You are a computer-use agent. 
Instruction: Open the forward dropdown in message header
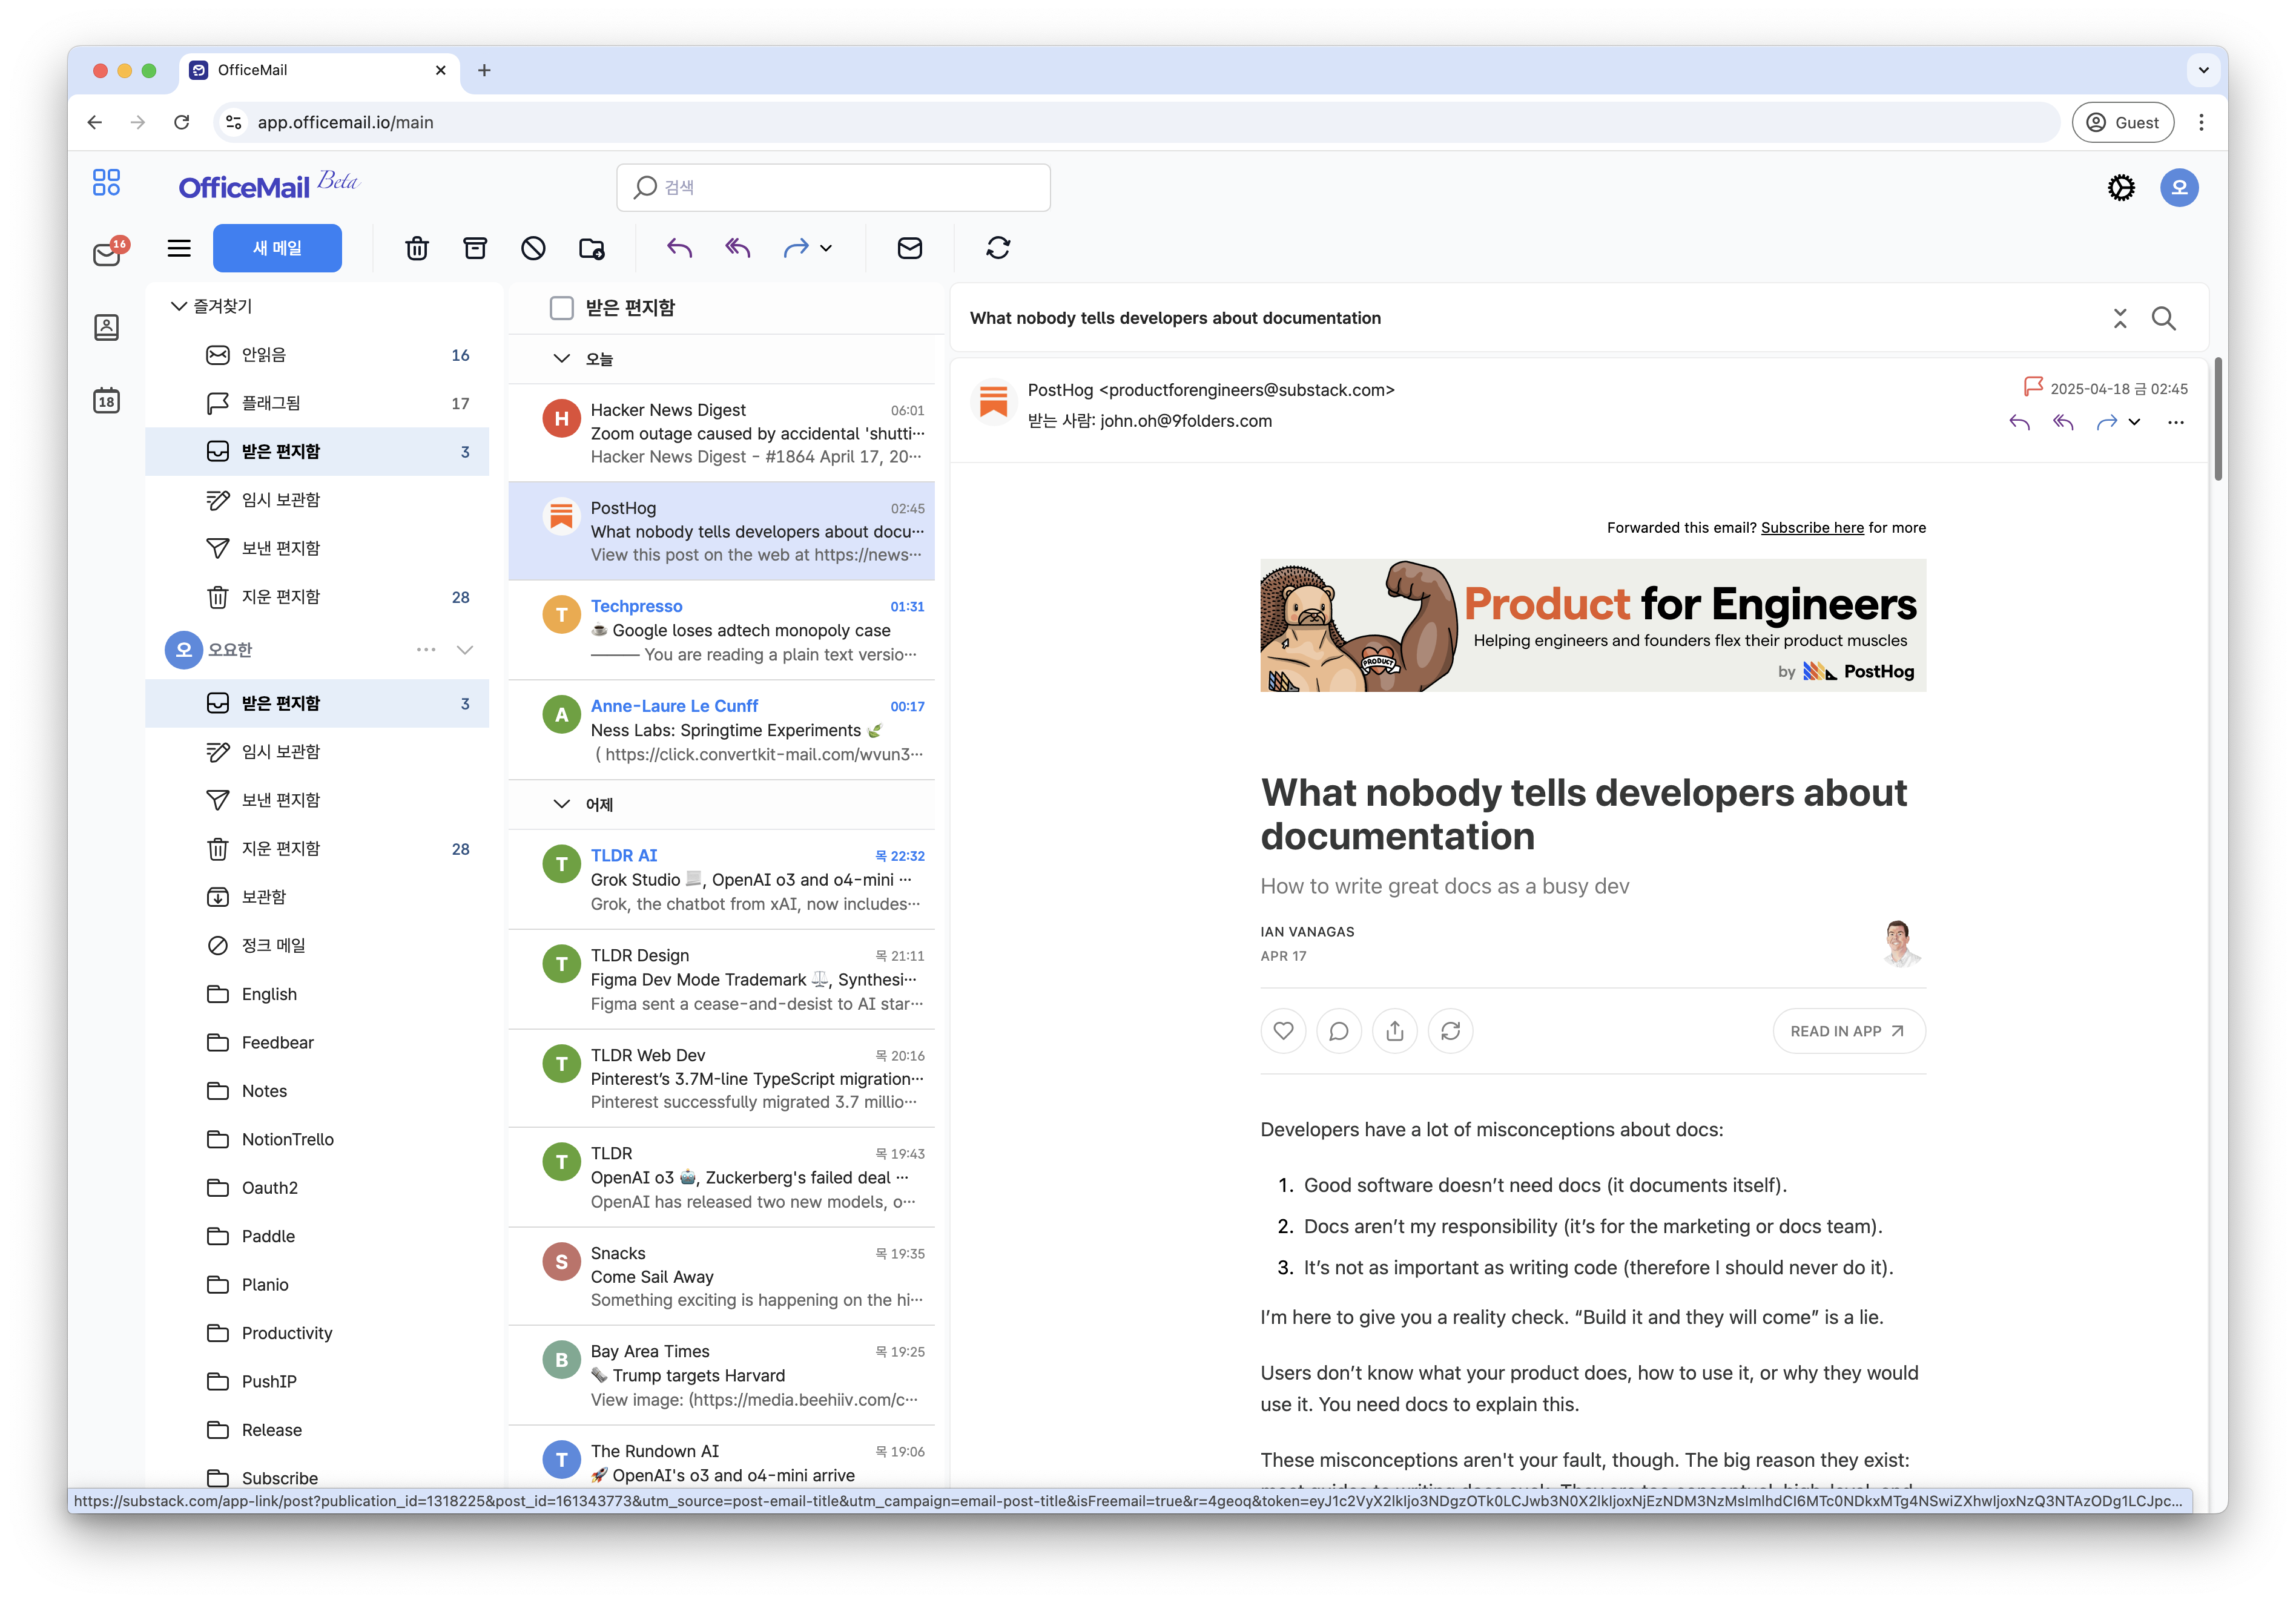tap(2134, 422)
